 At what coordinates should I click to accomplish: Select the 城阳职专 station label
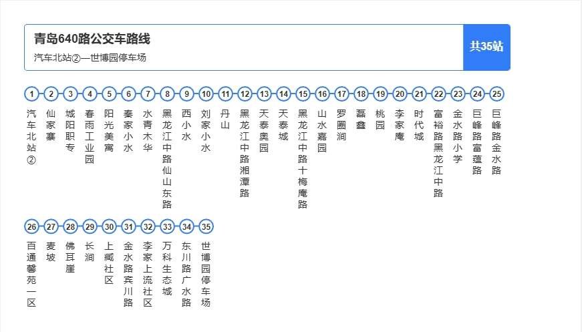(70, 130)
